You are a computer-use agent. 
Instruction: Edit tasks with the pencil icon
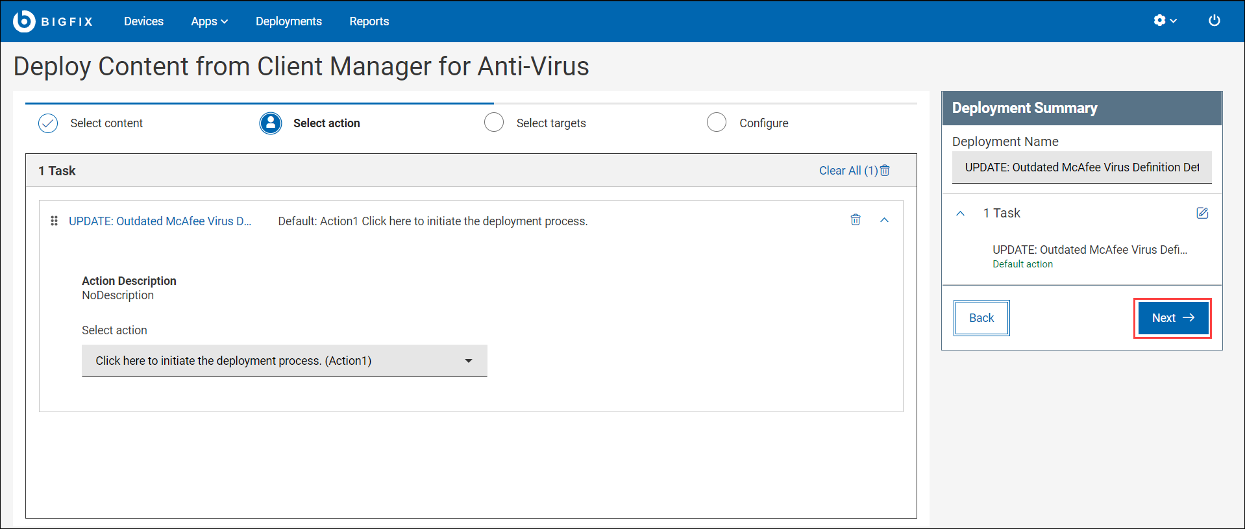click(x=1202, y=213)
